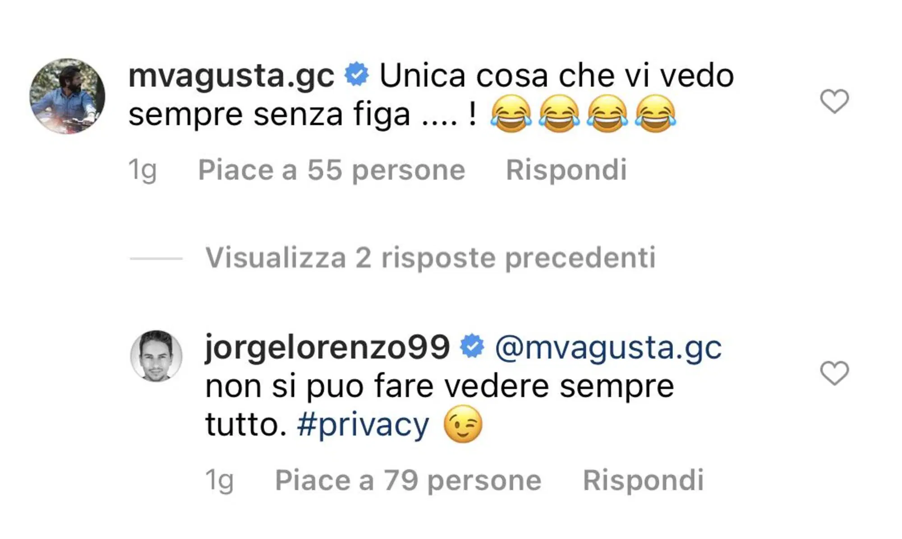This screenshot has height=539, width=902.
Task: Click the first laughing-crying emoji
Action: (511, 114)
